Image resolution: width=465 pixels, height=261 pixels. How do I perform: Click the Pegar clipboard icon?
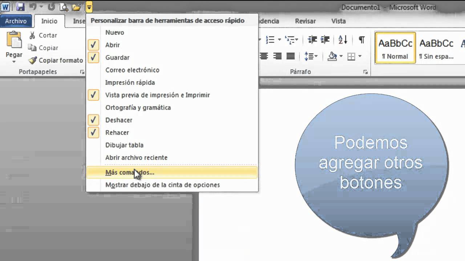(14, 40)
